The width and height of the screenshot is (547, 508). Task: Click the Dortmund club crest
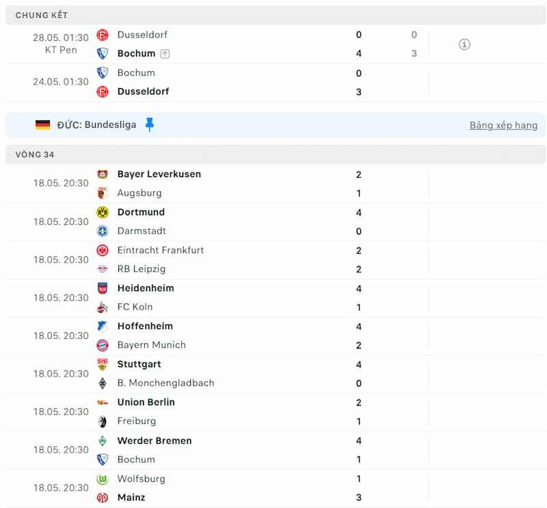coord(103,213)
